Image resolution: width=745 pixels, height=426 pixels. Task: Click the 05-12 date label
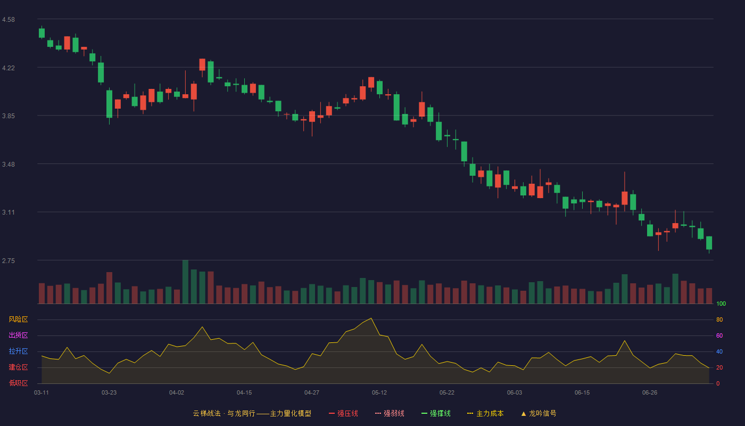pos(379,392)
